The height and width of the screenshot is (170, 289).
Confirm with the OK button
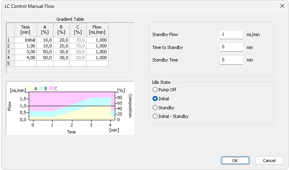pyautogui.click(x=235, y=161)
